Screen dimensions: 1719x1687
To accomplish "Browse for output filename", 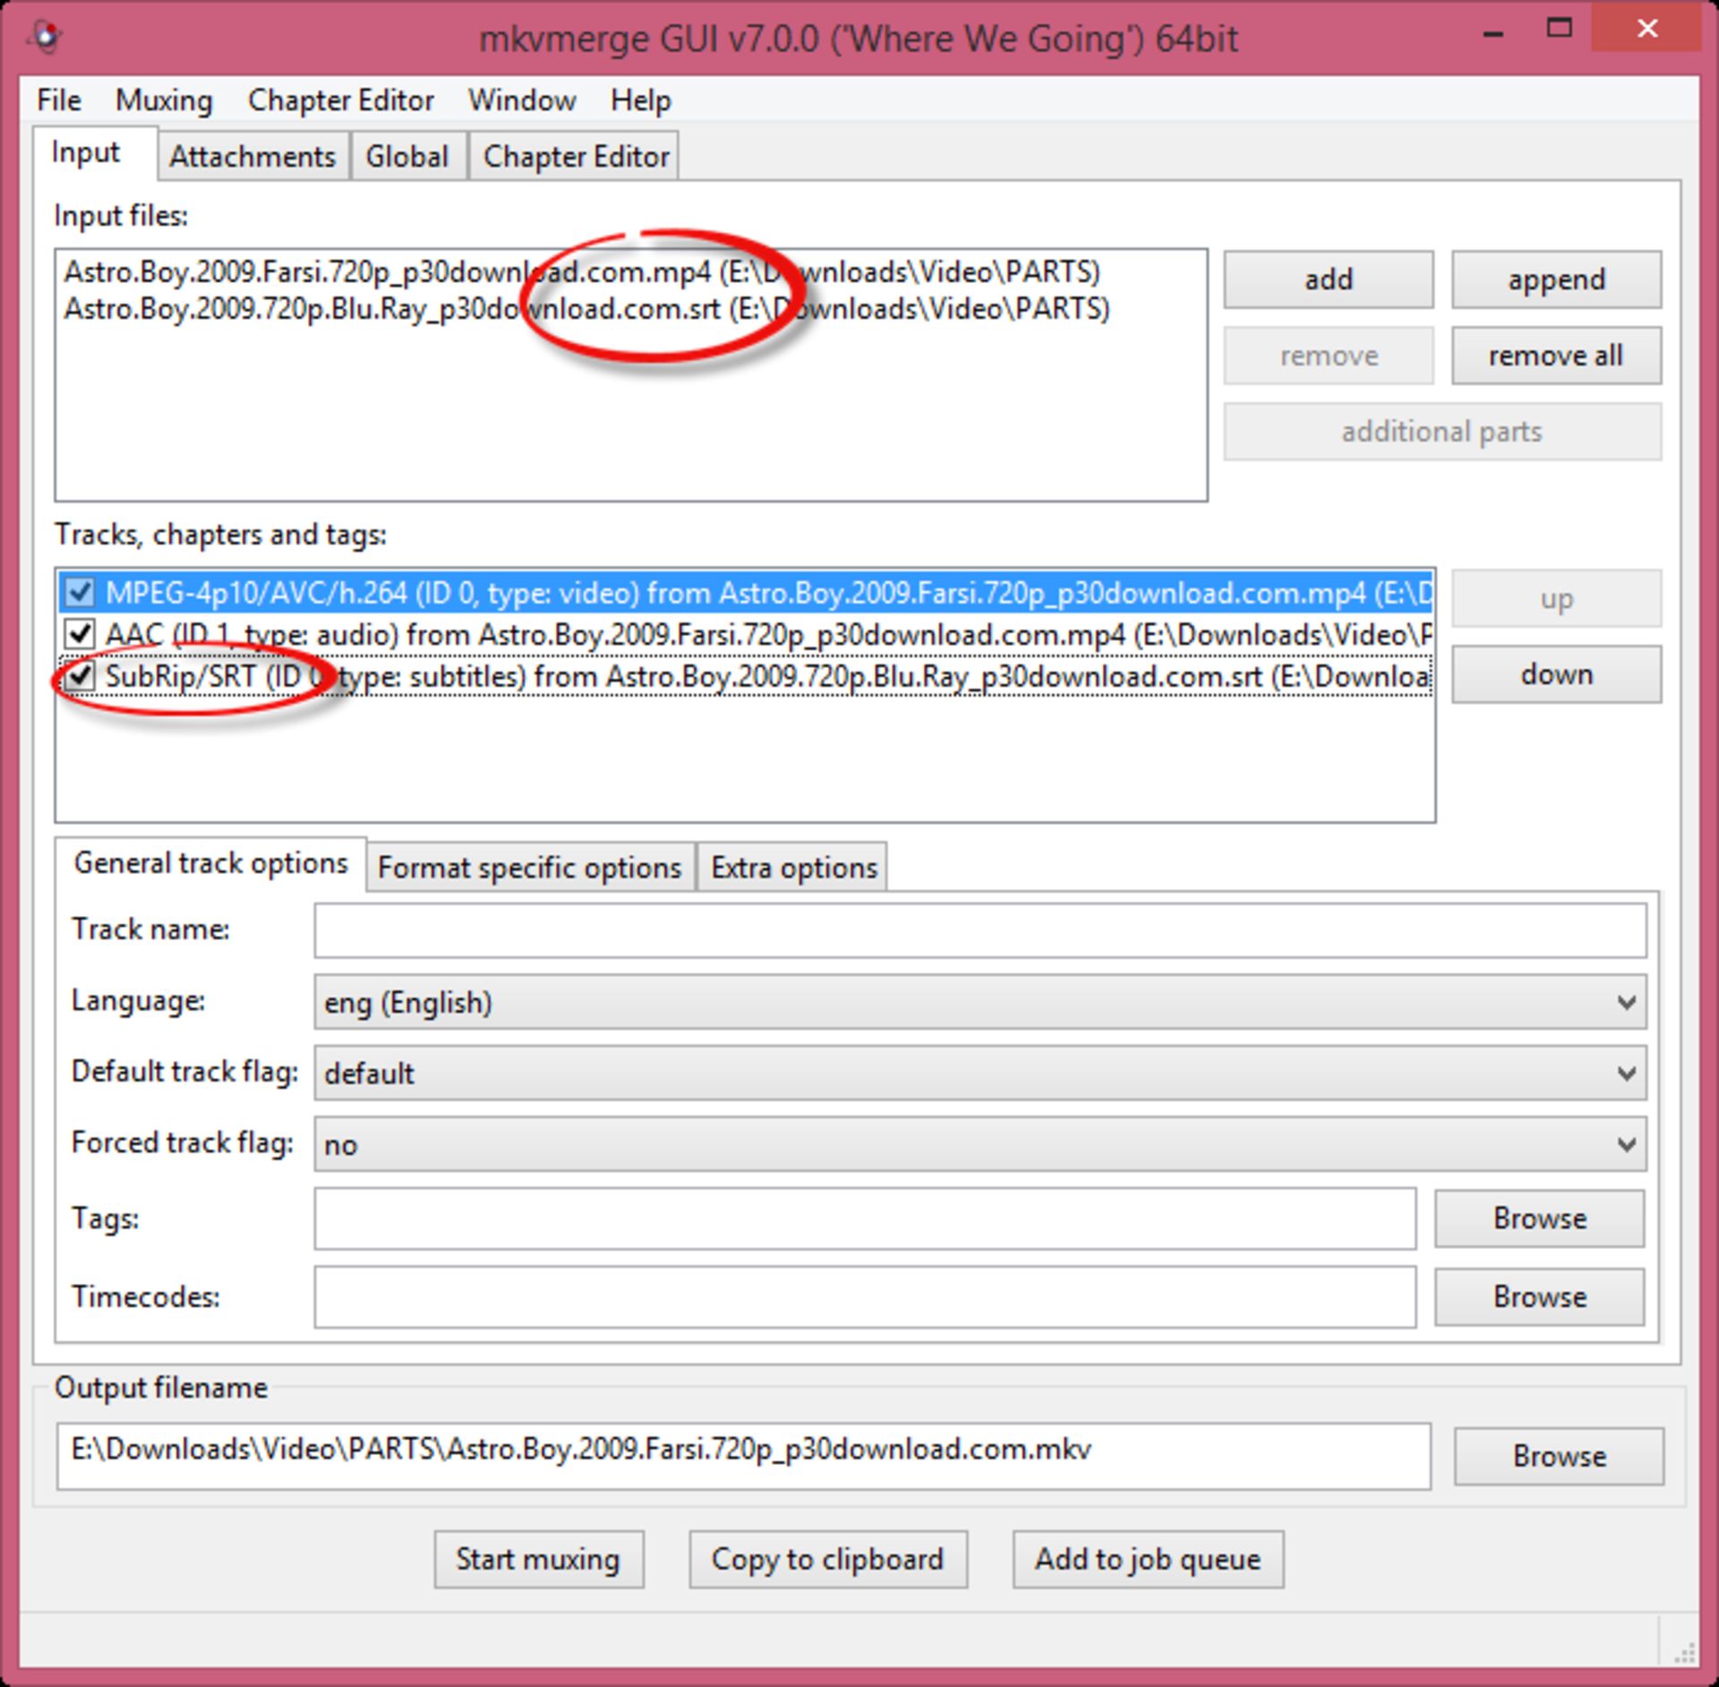I will [x=1558, y=1456].
